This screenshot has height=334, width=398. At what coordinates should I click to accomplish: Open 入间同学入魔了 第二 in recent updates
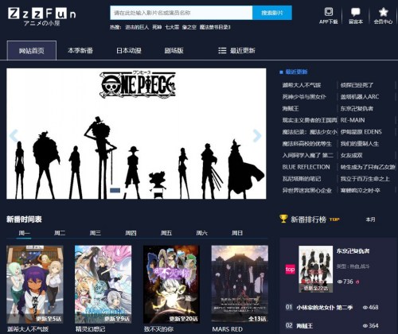pos(308,155)
